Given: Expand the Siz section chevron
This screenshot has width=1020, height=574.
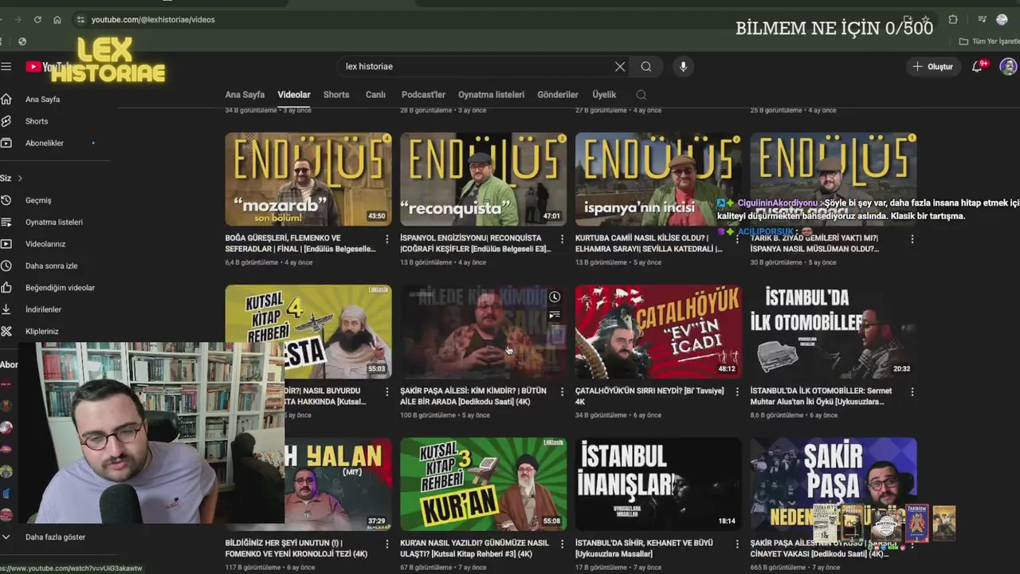Looking at the screenshot, I should [x=20, y=178].
